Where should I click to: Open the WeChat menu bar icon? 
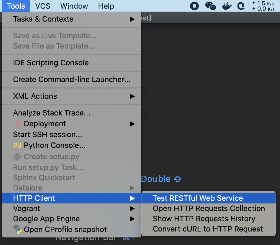[210, 6]
